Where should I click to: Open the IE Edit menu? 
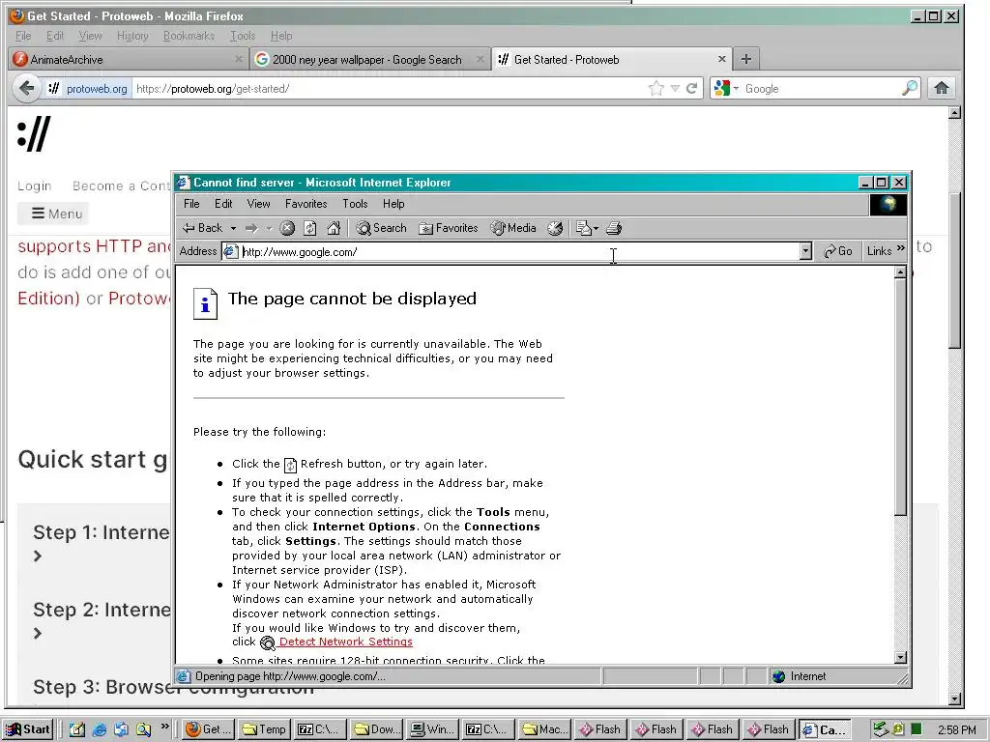[x=223, y=204]
